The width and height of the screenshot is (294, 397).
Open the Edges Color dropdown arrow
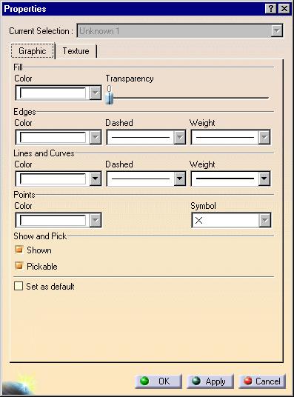tap(96, 138)
